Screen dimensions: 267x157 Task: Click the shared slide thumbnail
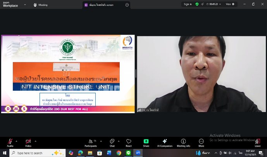click(68, 74)
